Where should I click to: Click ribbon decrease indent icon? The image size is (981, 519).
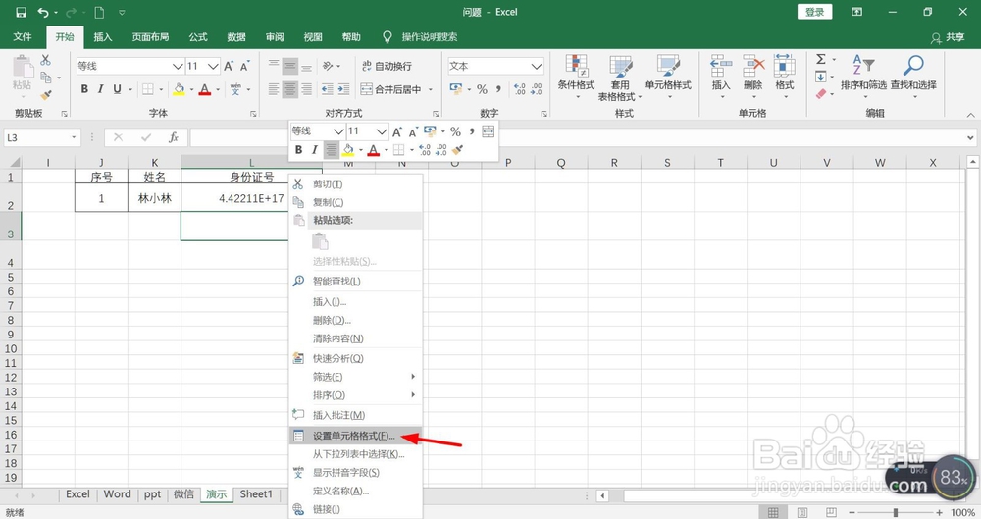(328, 89)
